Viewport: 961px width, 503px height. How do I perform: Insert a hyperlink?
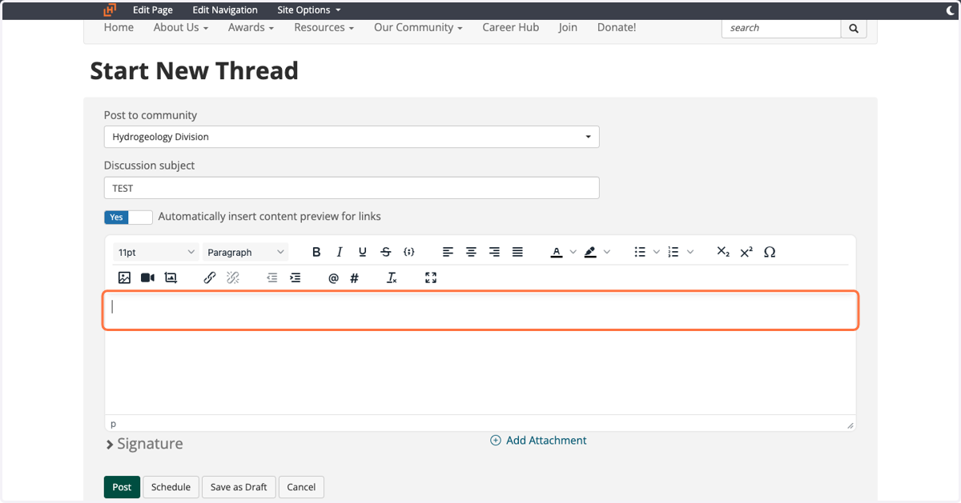pyautogui.click(x=210, y=277)
